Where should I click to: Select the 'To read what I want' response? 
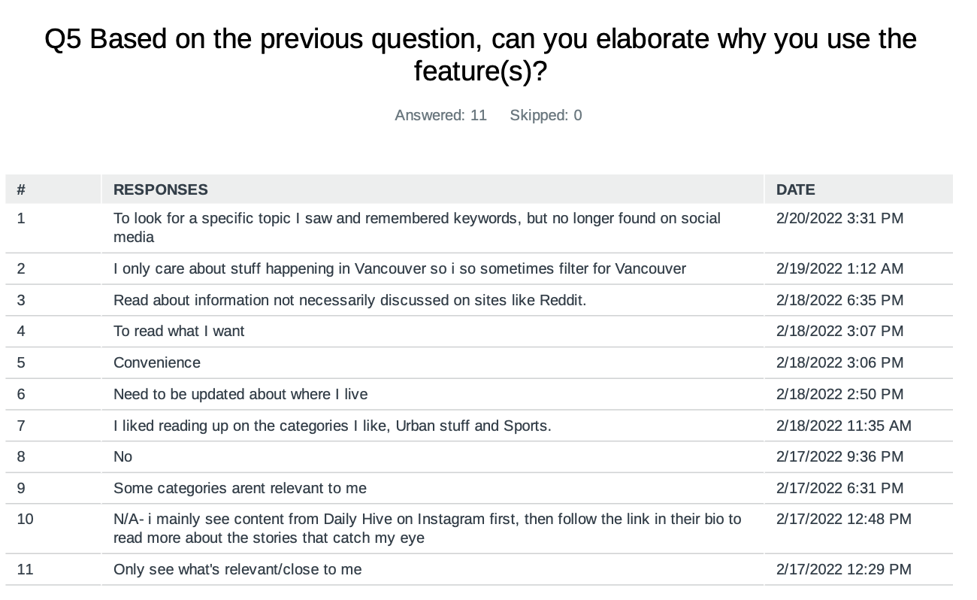pyautogui.click(x=179, y=331)
